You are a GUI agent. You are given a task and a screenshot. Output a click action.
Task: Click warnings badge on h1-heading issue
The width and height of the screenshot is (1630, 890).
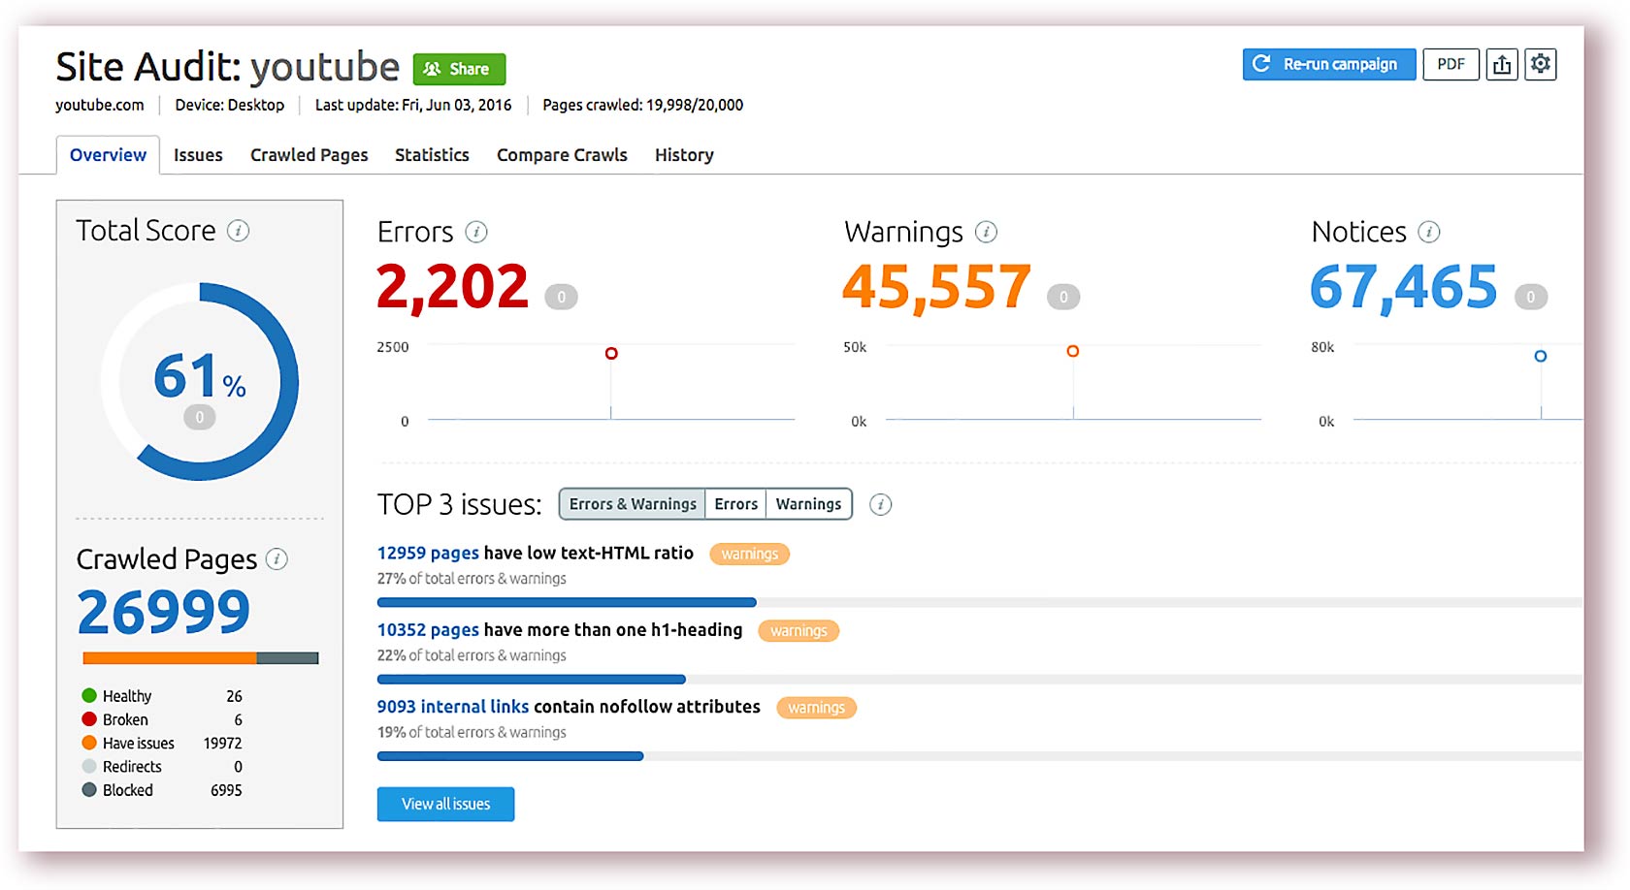tap(799, 631)
